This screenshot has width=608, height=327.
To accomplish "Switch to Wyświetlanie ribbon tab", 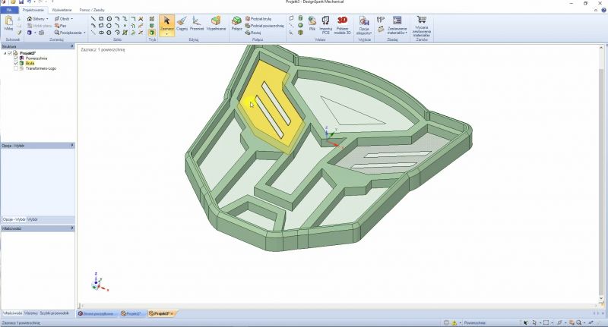I will [x=62, y=10].
